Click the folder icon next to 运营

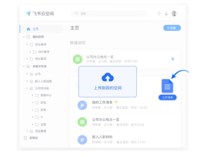37,124
